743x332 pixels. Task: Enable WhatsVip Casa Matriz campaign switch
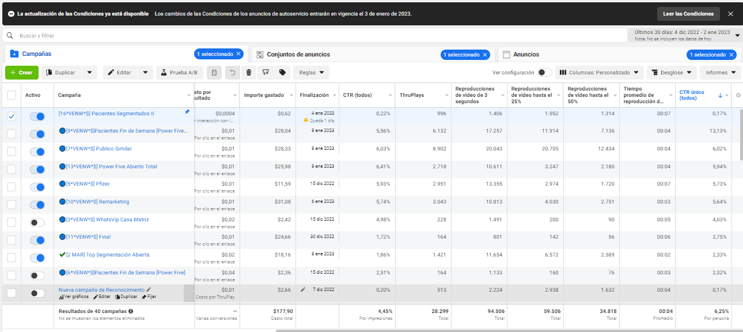point(37,222)
